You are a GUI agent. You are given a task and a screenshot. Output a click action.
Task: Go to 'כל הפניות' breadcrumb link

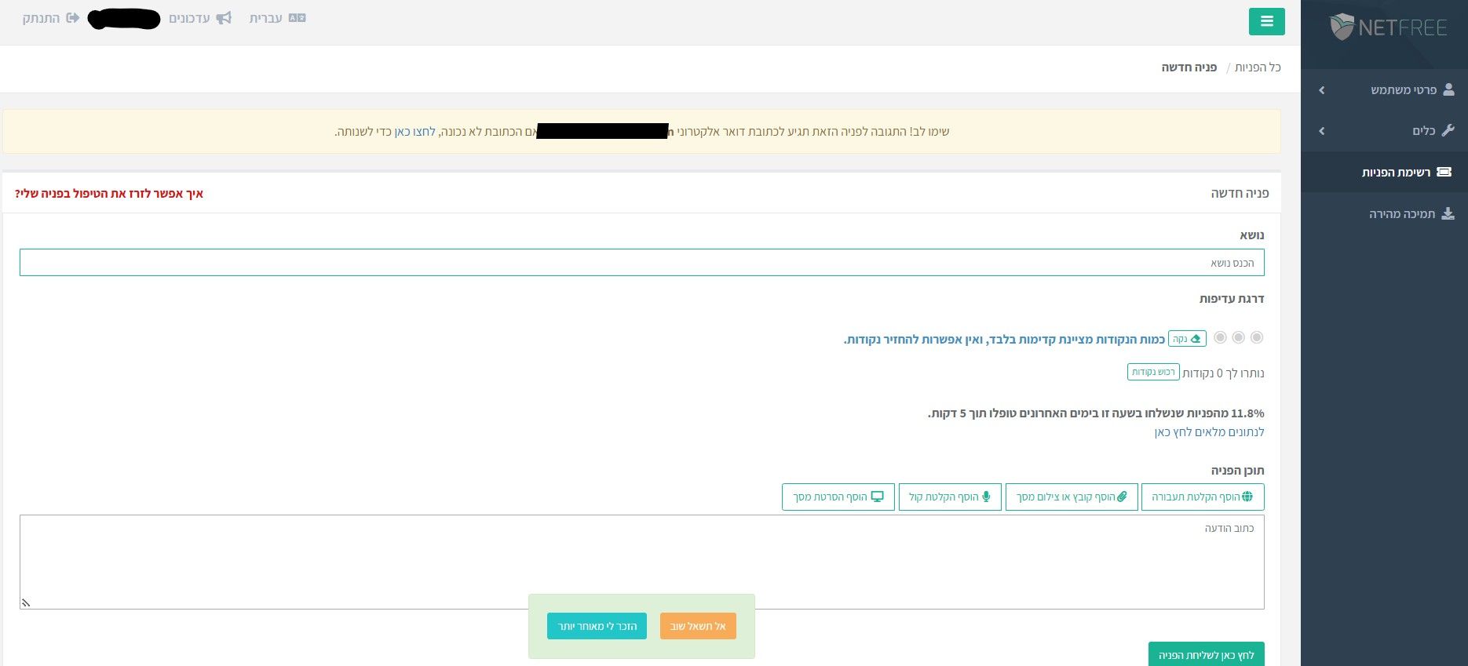coord(1258,67)
